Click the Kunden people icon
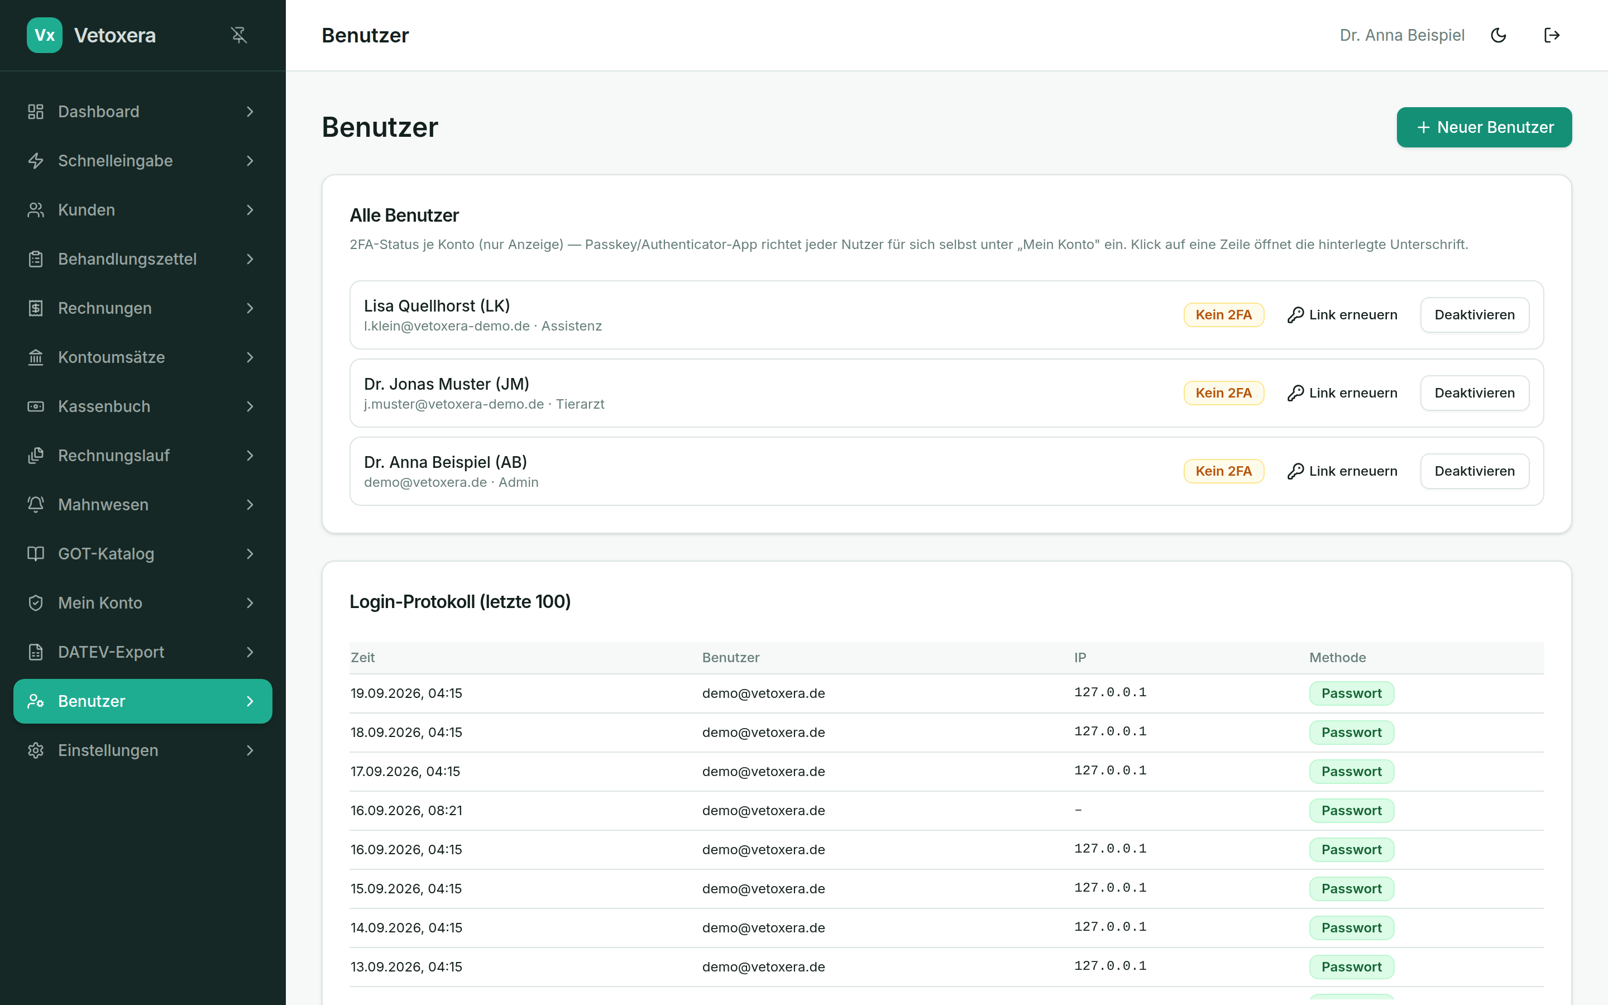Screen dimensions: 1608x1005 tap(36, 210)
